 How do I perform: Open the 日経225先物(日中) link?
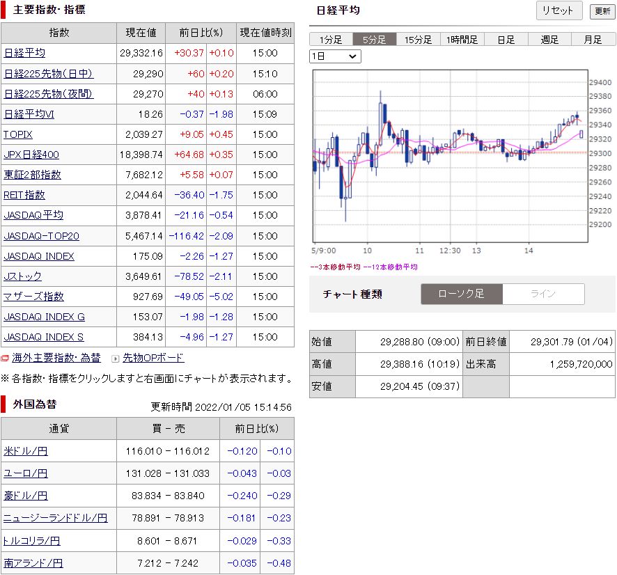(x=49, y=74)
